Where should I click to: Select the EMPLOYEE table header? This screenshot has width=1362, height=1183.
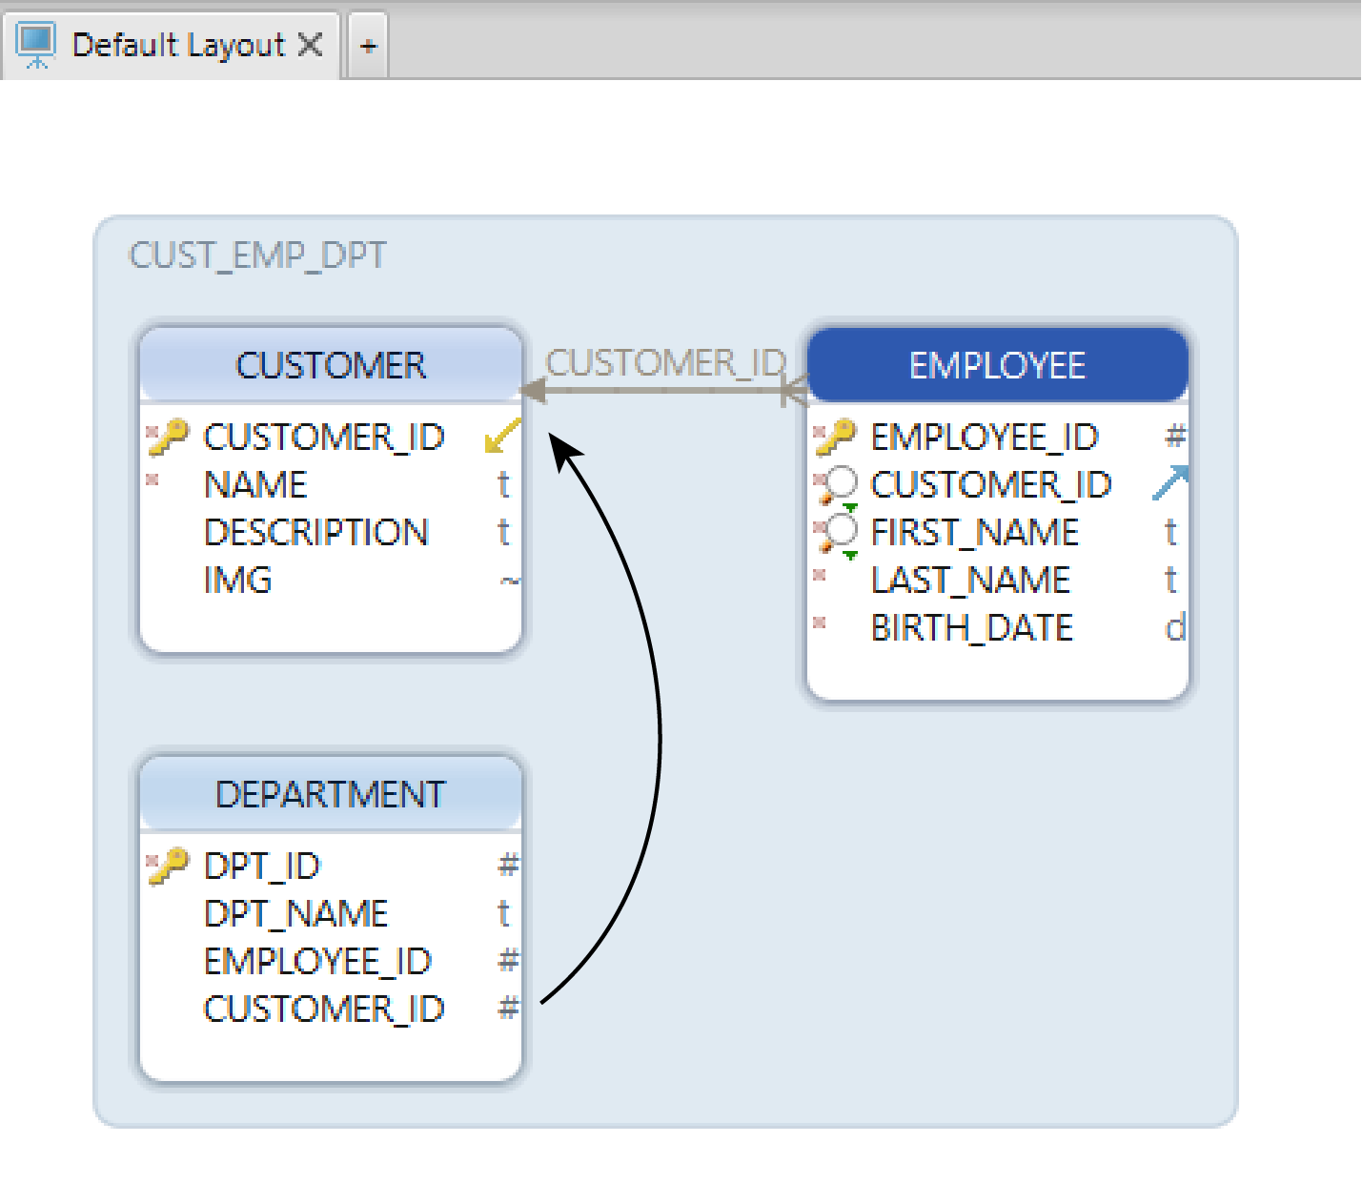point(997,365)
